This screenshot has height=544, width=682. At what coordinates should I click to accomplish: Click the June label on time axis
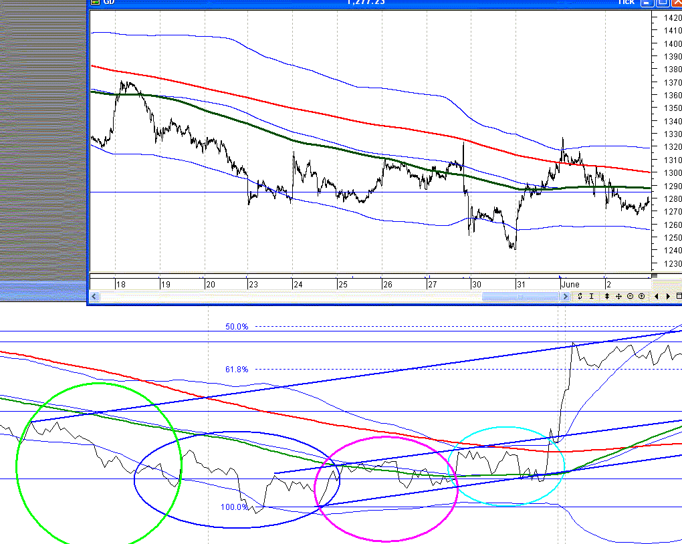pyautogui.click(x=570, y=285)
